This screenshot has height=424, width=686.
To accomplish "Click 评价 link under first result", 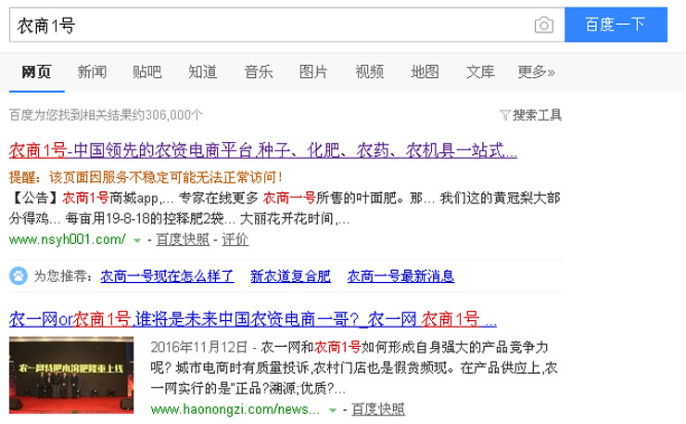I will [235, 239].
